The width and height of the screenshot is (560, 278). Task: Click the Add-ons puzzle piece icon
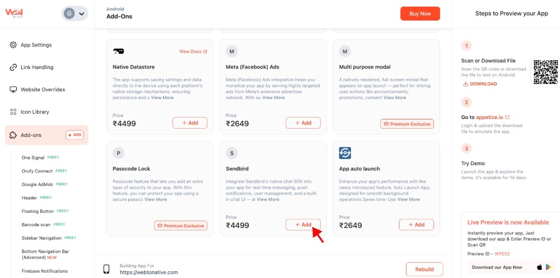tap(13, 135)
